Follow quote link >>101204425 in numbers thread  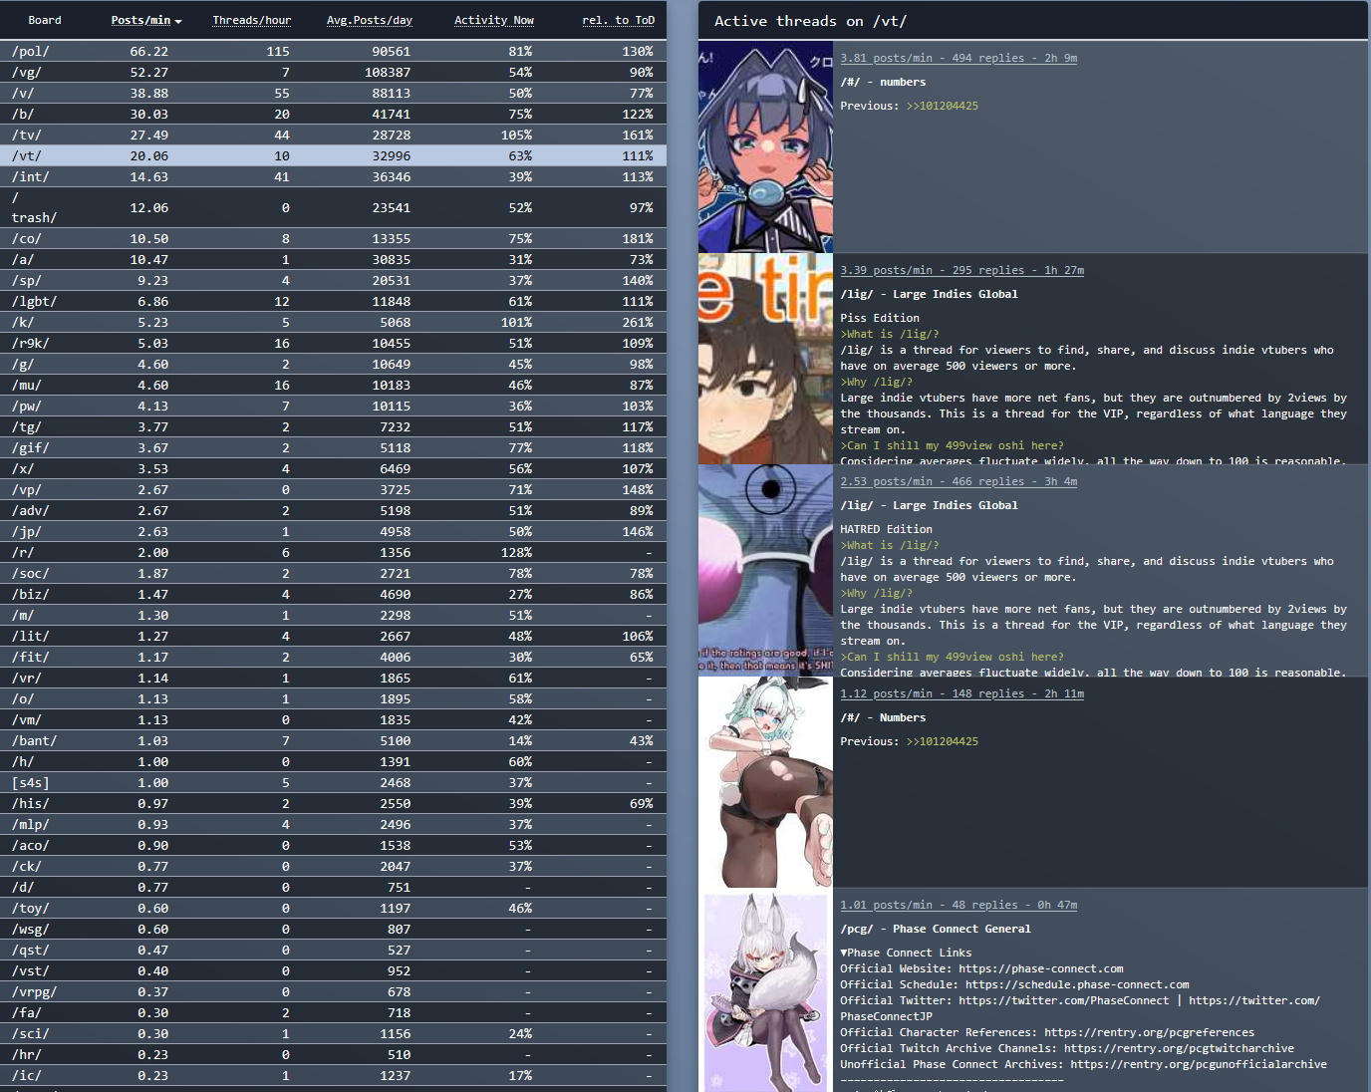coord(942,106)
